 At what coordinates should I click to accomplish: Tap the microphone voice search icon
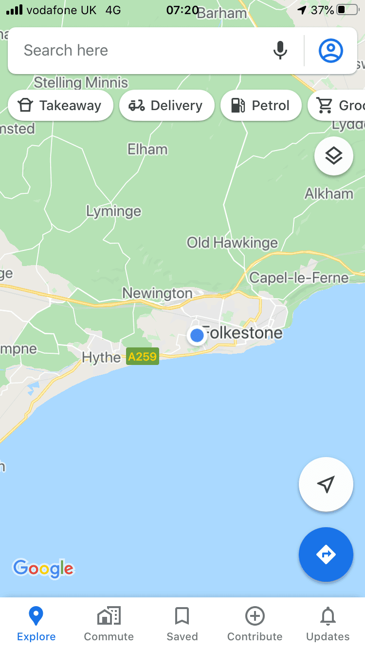click(x=280, y=51)
